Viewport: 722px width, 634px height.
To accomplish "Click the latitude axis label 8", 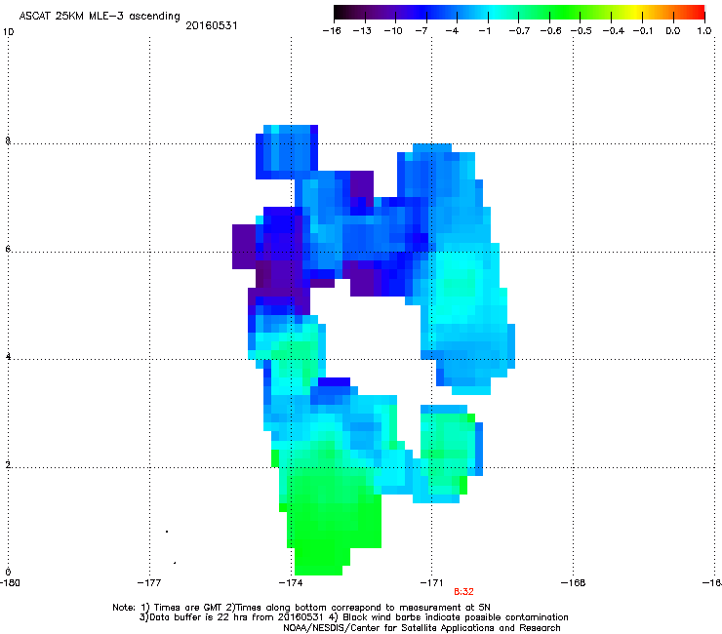I will pos(8,140).
